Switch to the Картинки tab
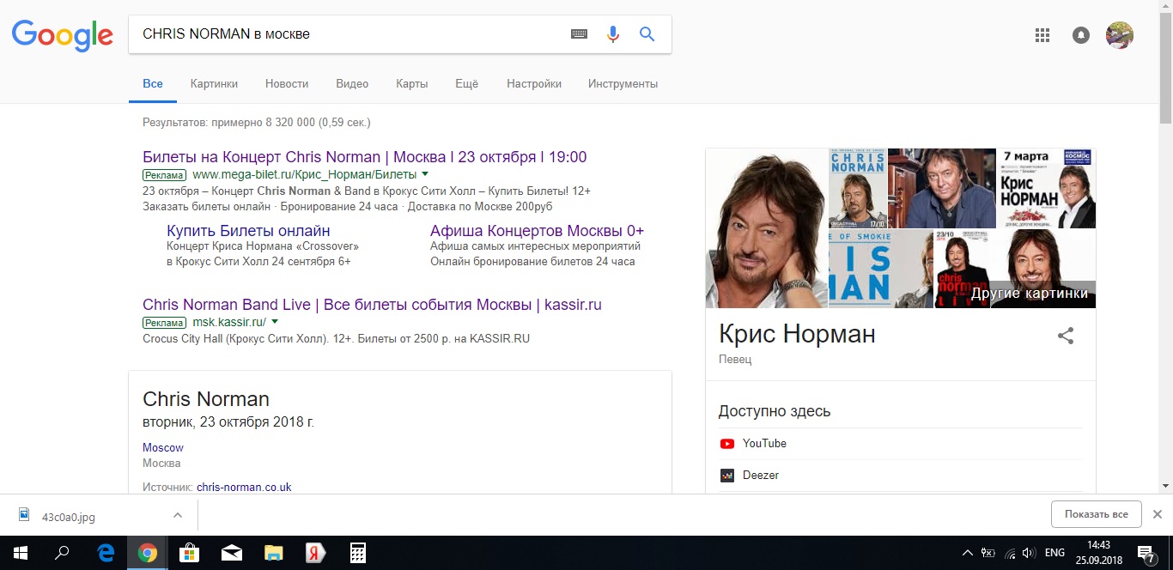1173x570 pixels. tap(214, 84)
